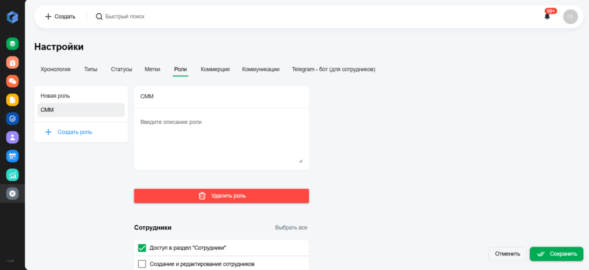589x270 pixels.
Task: Click the app logo in sidebar
Action: pos(13,17)
